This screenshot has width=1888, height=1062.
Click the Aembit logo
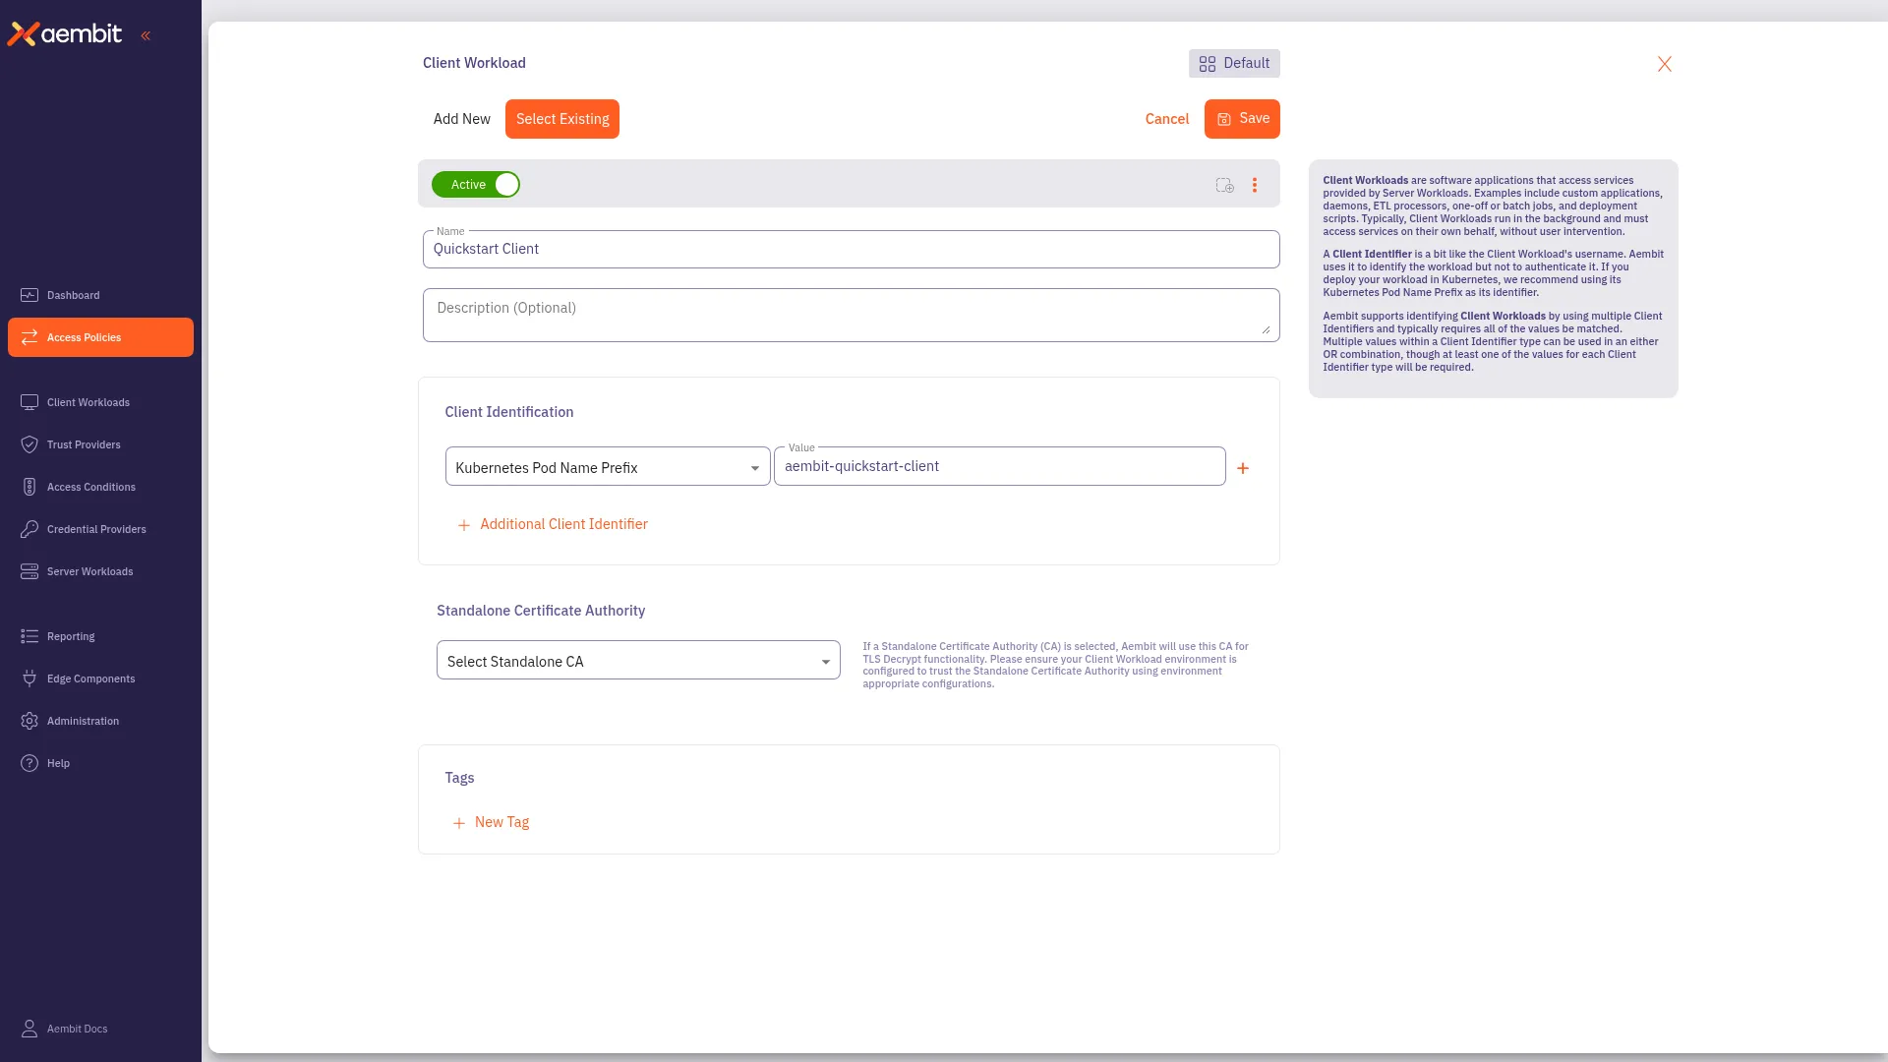coord(65,34)
